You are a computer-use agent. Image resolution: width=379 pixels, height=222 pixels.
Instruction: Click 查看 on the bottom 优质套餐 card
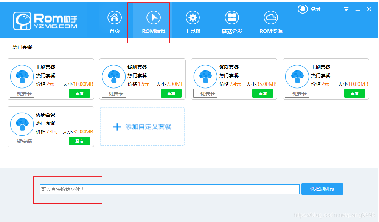[80, 141]
